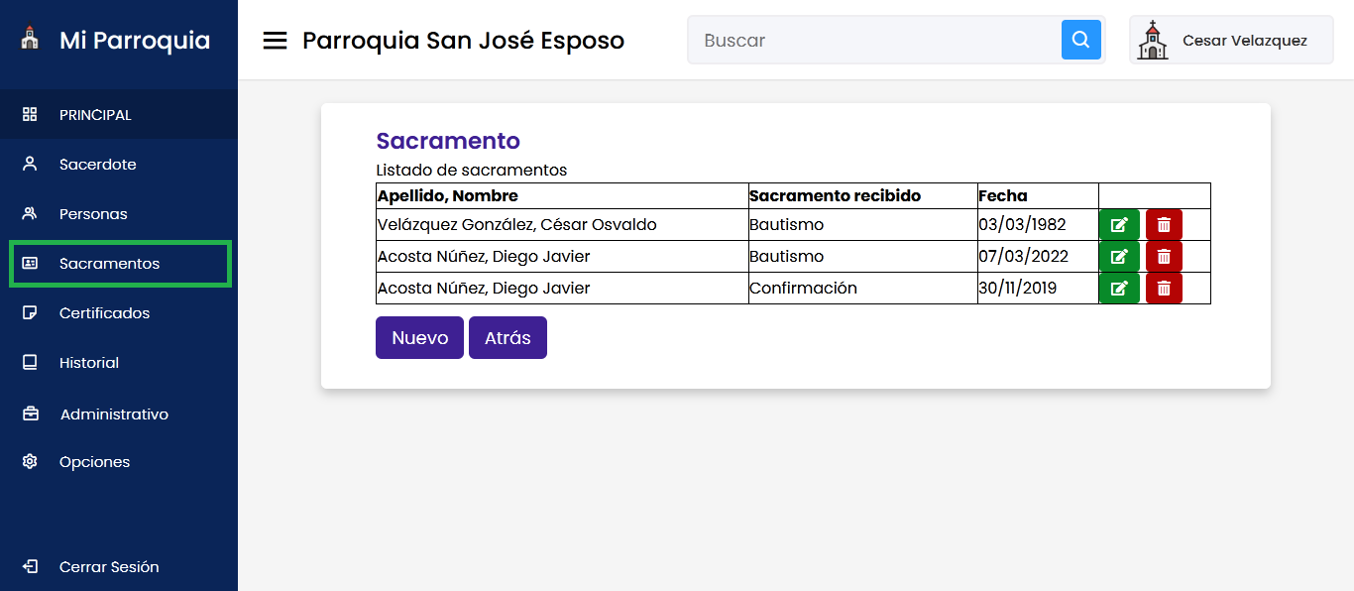This screenshot has height=591, width=1354.
Task: Edit César Osvaldo's Bautismo record
Action: (x=1119, y=225)
